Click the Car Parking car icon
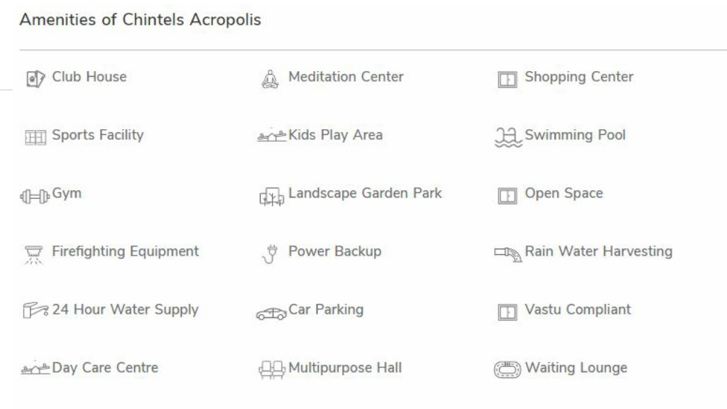The width and height of the screenshot is (727, 409). (271, 313)
